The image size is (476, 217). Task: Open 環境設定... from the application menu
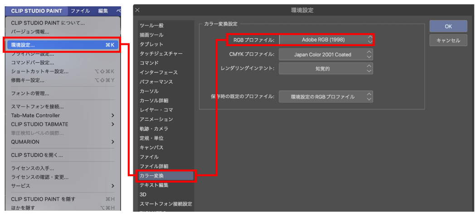(62, 45)
